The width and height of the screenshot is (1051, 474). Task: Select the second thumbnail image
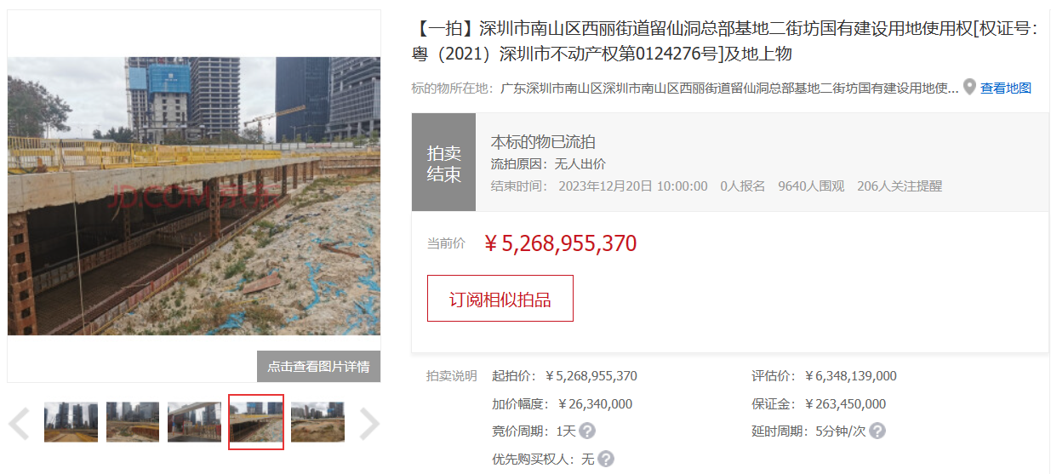click(133, 422)
